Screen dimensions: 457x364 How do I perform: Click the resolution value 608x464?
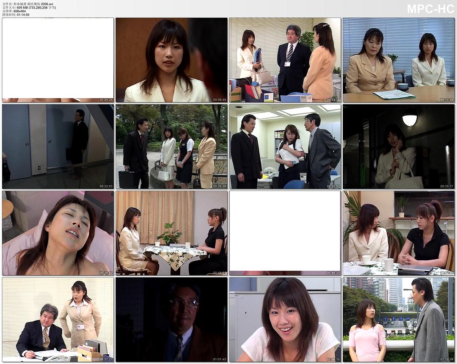[20, 11]
